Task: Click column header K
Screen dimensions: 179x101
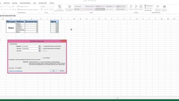Action: [62, 19]
